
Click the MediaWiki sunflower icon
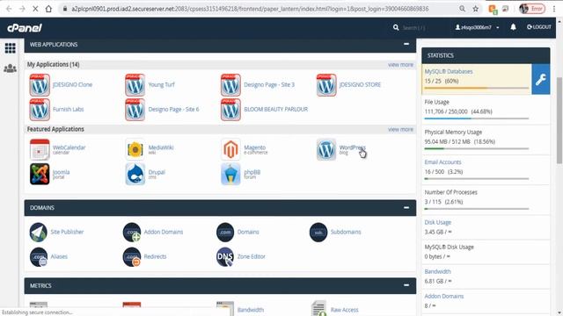135,149
